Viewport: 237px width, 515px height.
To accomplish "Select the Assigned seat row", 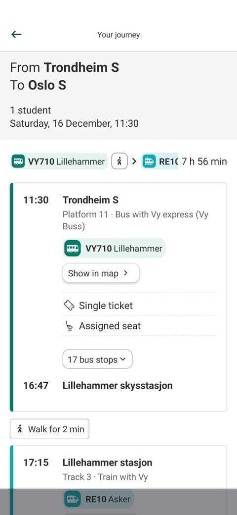I will (139, 326).
